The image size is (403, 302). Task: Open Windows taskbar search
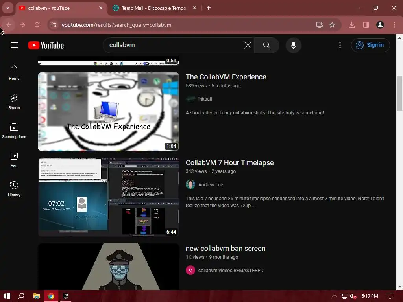21,296
